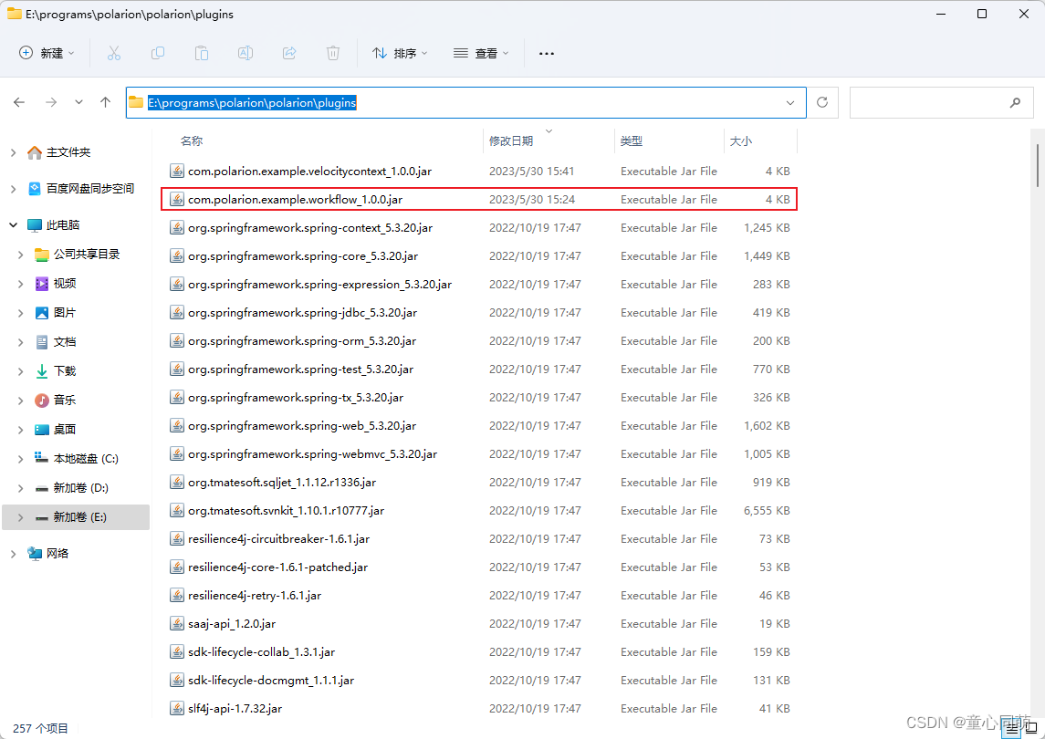Sort by the 修改日期 column header

coord(510,141)
